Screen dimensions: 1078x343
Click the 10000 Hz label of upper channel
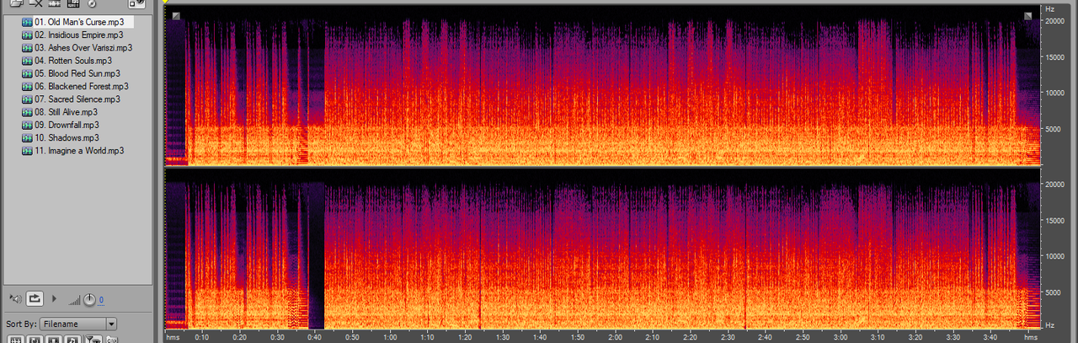pos(1055,93)
